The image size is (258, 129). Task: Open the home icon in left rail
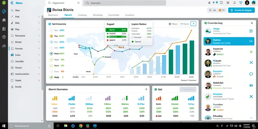point(4,20)
